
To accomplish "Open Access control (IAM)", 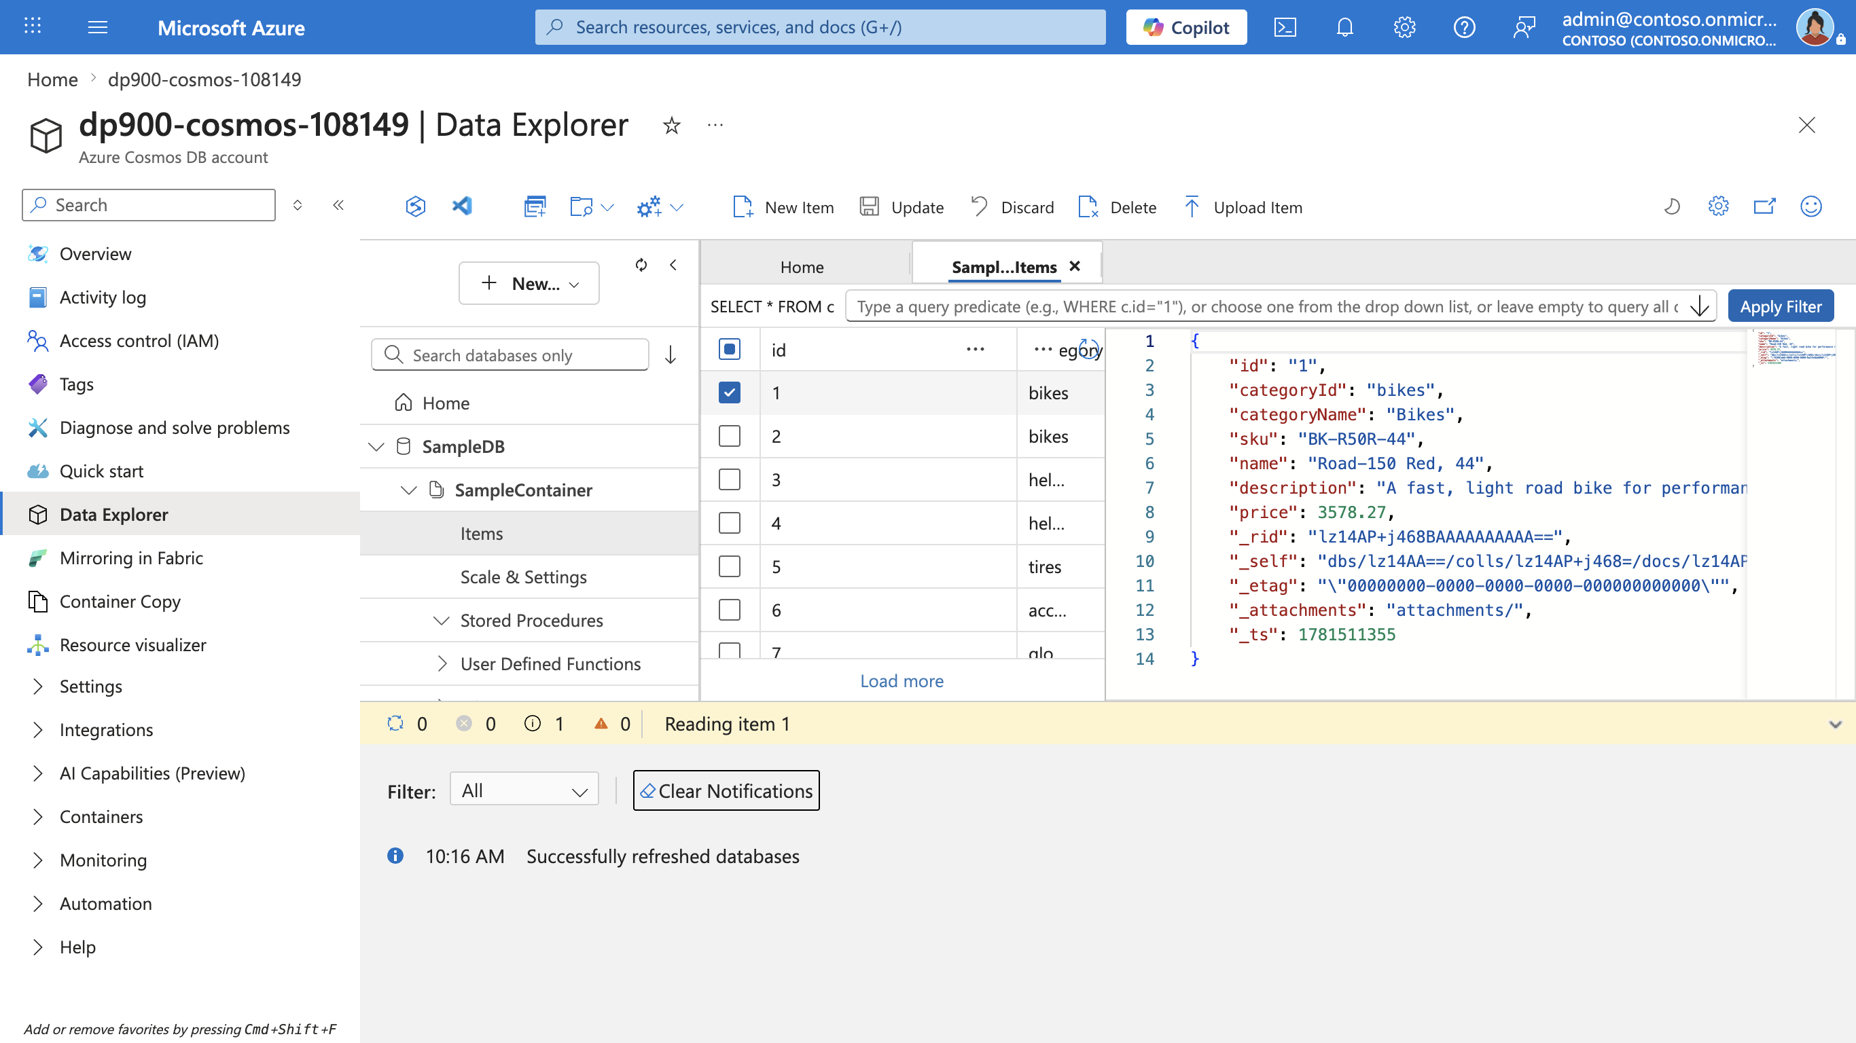I will [139, 341].
